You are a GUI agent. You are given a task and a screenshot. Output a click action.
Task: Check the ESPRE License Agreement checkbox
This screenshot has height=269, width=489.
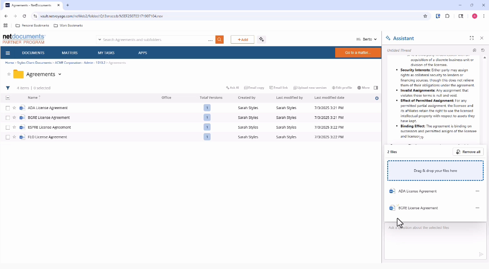(8, 127)
